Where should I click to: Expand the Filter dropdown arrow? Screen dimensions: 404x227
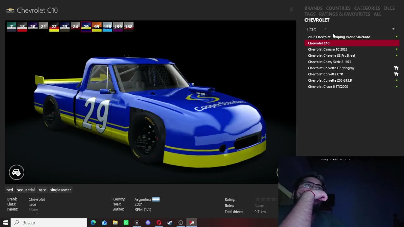393,29
